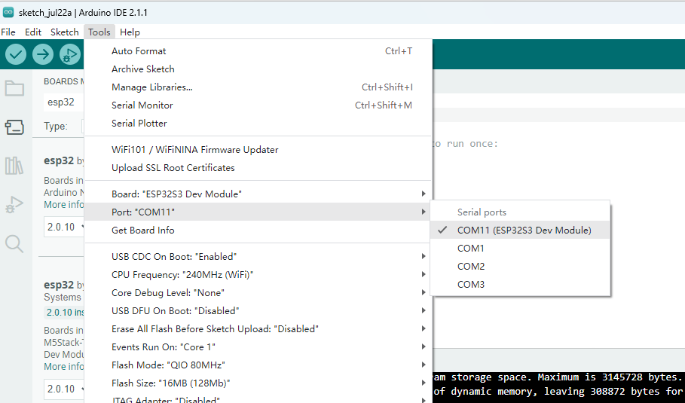
Task: Open the Library Manager sidebar icon
Action: pos(14,166)
